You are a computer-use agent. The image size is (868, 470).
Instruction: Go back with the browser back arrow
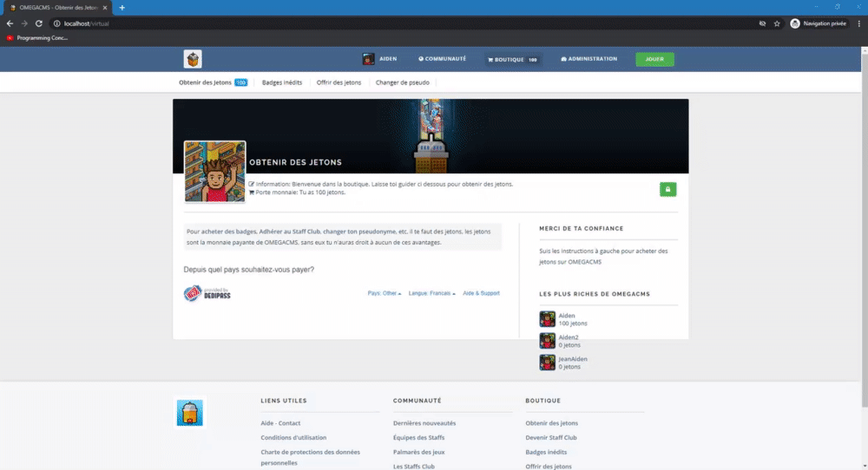10,23
